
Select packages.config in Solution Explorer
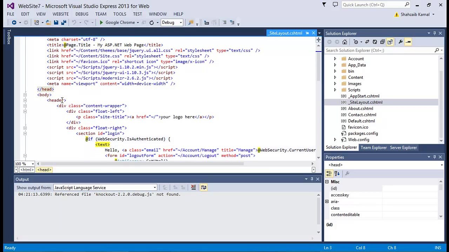pyautogui.click(x=363, y=133)
